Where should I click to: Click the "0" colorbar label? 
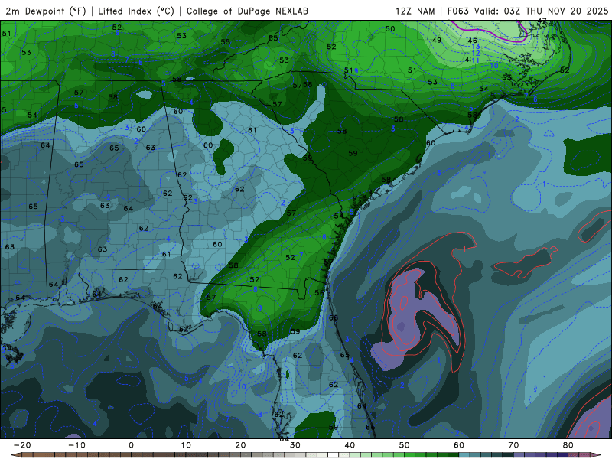pos(131,445)
